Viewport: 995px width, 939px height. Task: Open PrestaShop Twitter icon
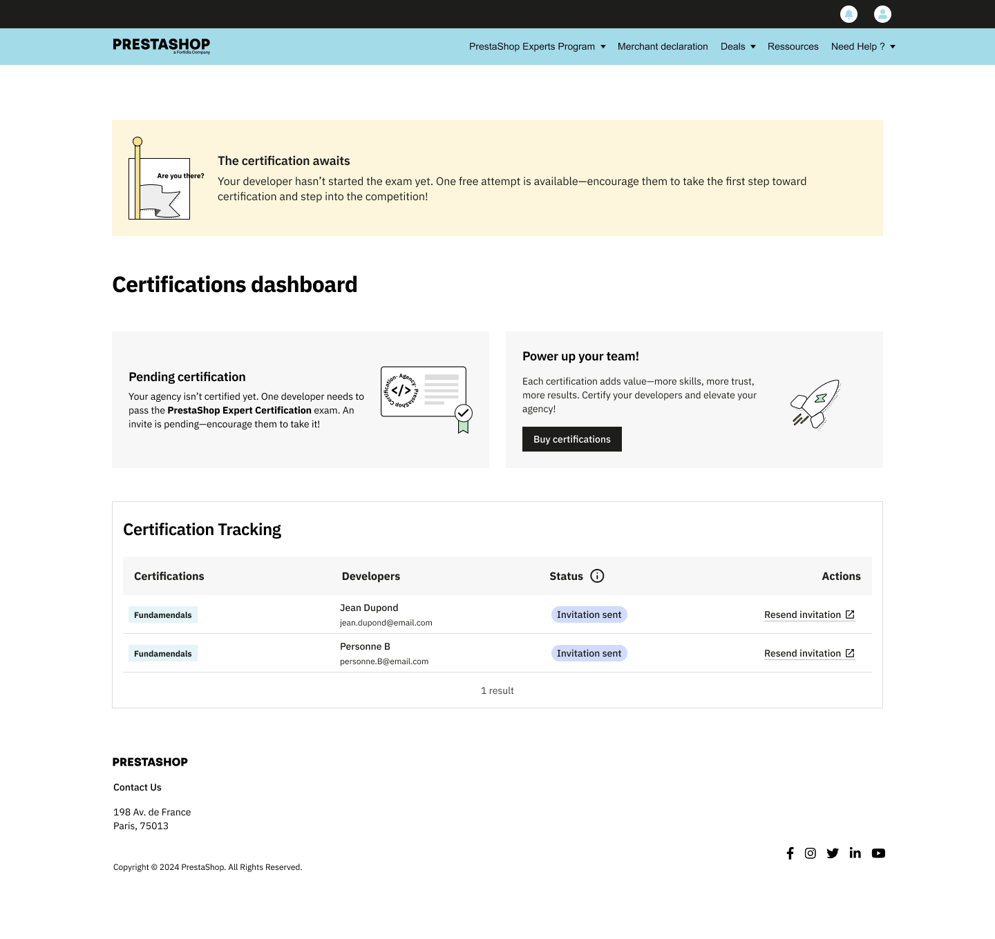(x=833, y=853)
